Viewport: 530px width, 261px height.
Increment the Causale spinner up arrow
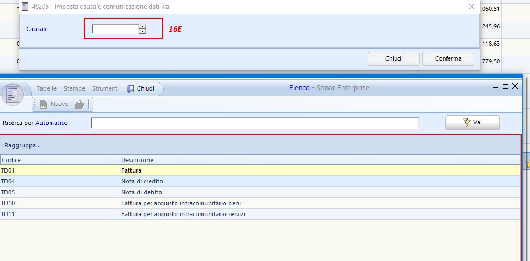point(142,26)
